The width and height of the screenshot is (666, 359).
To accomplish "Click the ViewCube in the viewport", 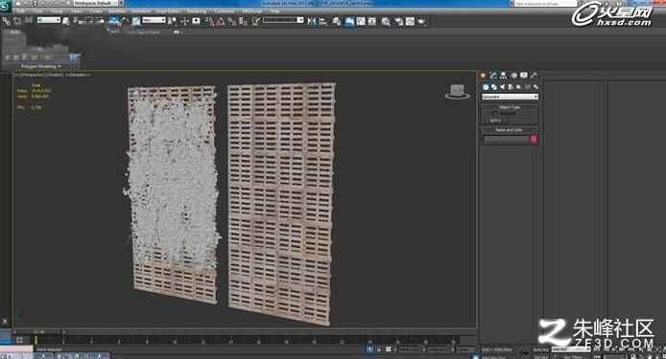I will coord(458,92).
